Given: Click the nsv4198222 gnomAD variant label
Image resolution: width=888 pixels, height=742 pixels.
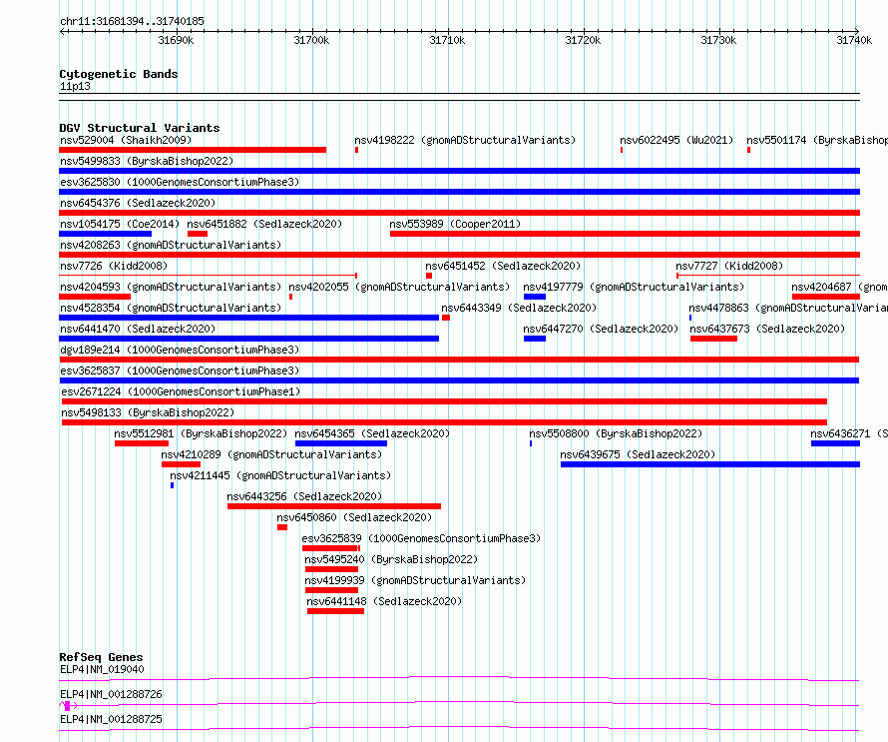Looking at the screenshot, I should pos(465,140).
